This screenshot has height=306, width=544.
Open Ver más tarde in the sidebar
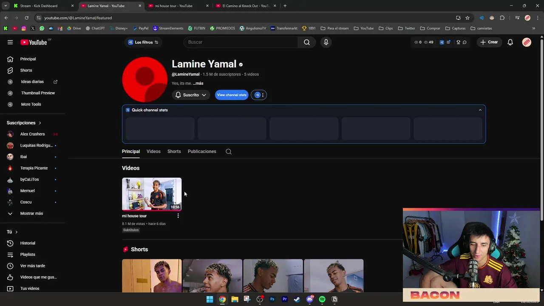click(32, 266)
